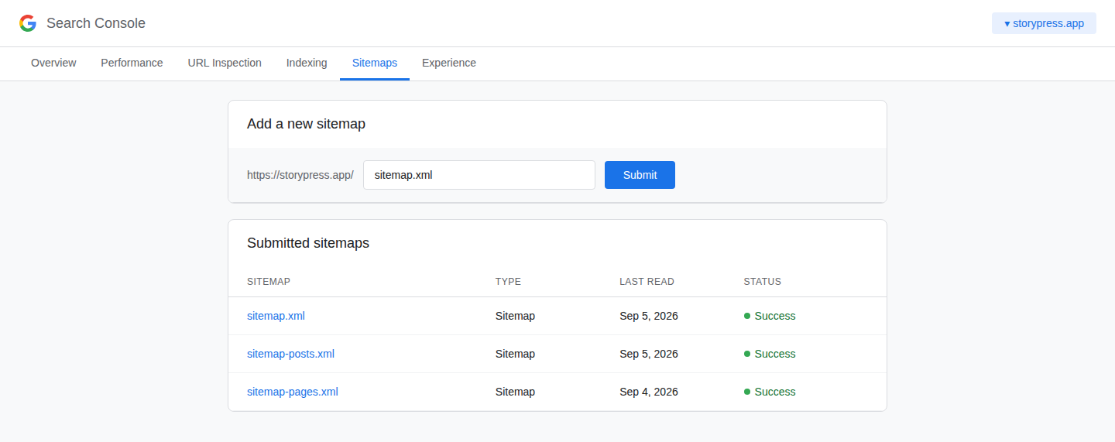Click the Sep 4, 2026 date cell
The height and width of the screenshot is (442, 1115).
tap(649, 392)
